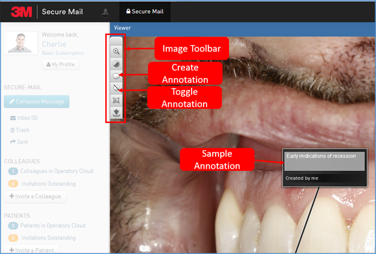
Task: Click the 'Created by me' annotation footer
Action: point(302,178)
